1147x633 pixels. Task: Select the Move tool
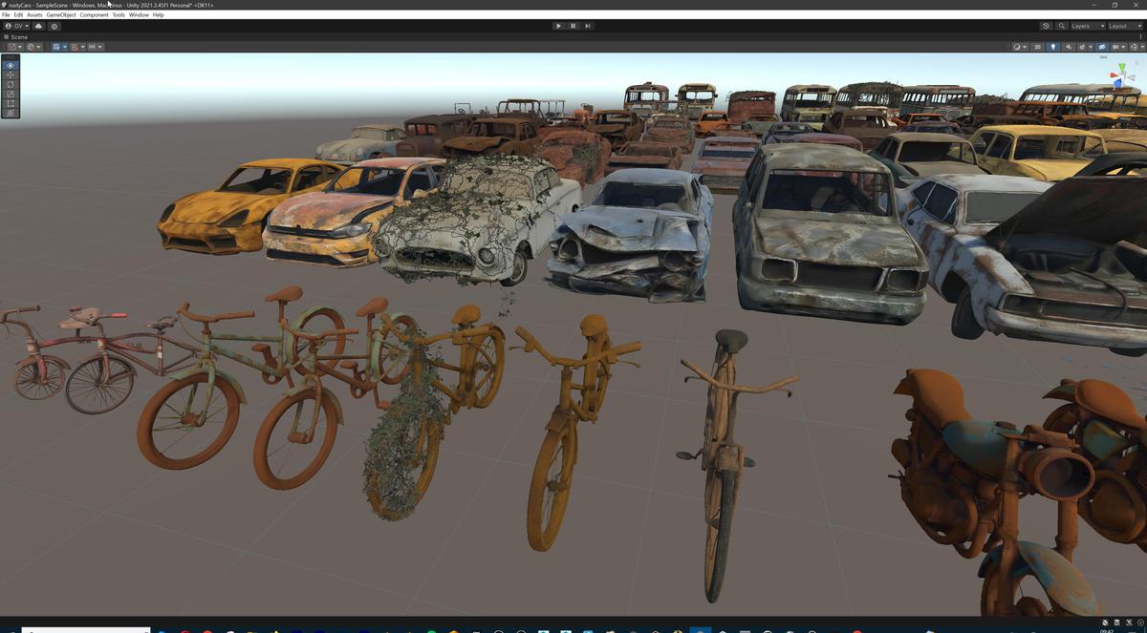click(x=9, y=74)
